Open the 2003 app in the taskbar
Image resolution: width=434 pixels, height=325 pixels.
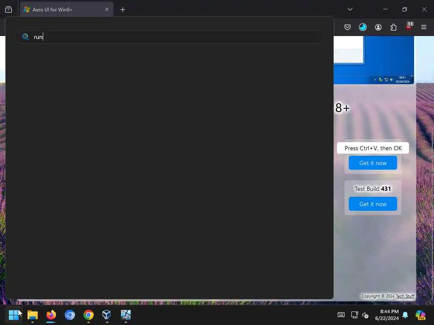125,314
